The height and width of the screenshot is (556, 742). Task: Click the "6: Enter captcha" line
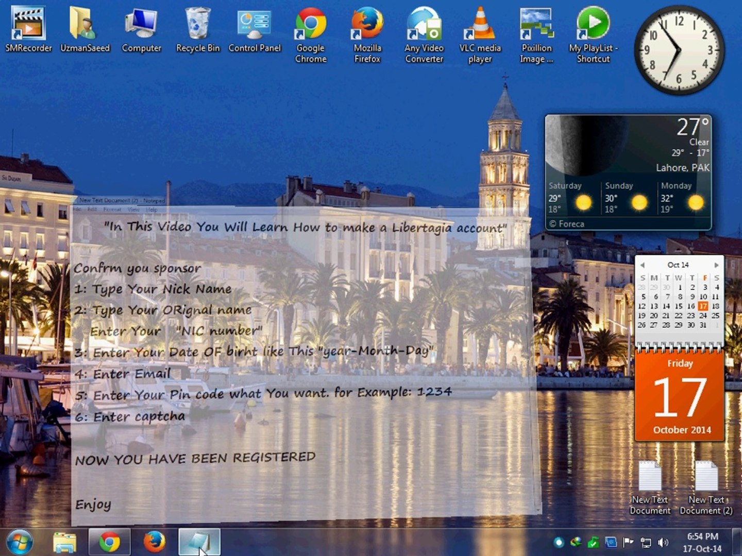click(x=130, y=416)
